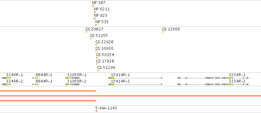Click the 31956R-2 transcript label
261x113 pixels.
[77, 81]
